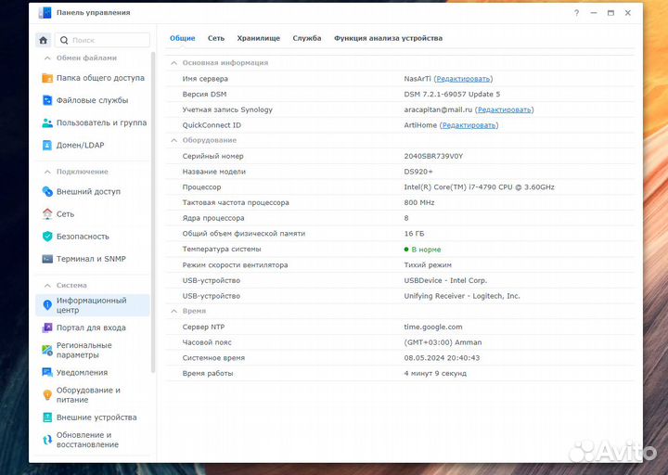Open the Hardware and Power bulb icon
This screenshot has height=475, width=668.
[x=47, y=395]
